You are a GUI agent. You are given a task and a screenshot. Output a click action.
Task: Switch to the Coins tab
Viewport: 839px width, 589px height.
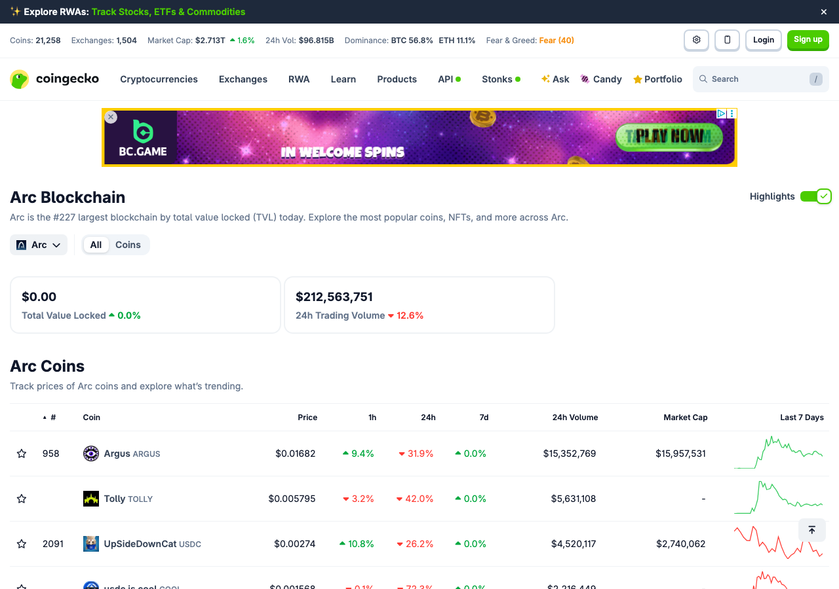[x=128, y=245]
